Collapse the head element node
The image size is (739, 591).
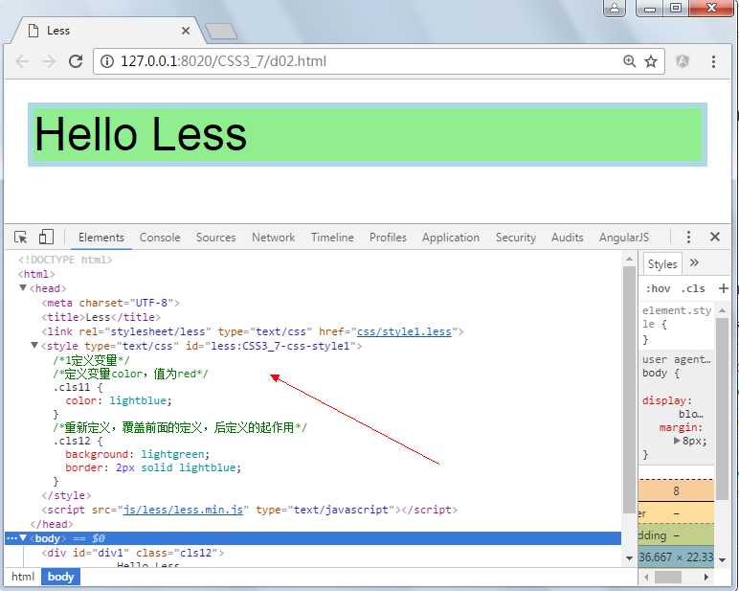[x=23, y=287]
